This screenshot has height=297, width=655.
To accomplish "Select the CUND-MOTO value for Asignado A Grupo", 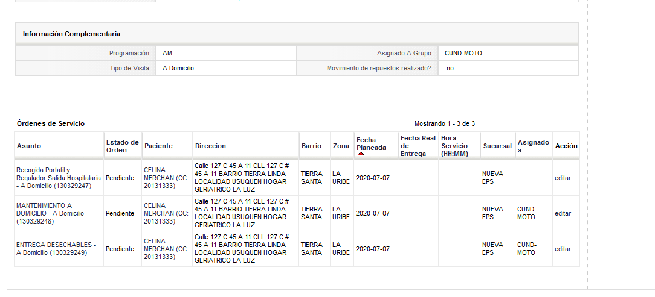I will point(463,54).
